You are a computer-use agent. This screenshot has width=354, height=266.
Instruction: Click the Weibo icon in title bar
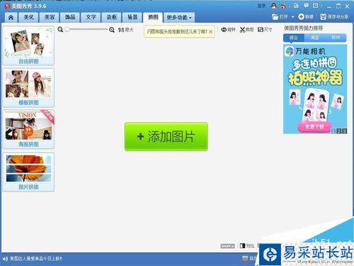(283, 6)
